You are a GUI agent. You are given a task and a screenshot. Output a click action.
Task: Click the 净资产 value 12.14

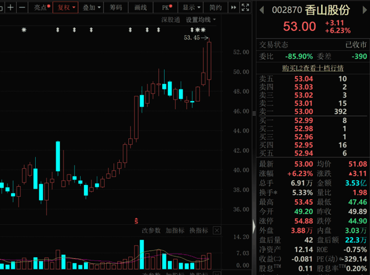coord(303,250)
